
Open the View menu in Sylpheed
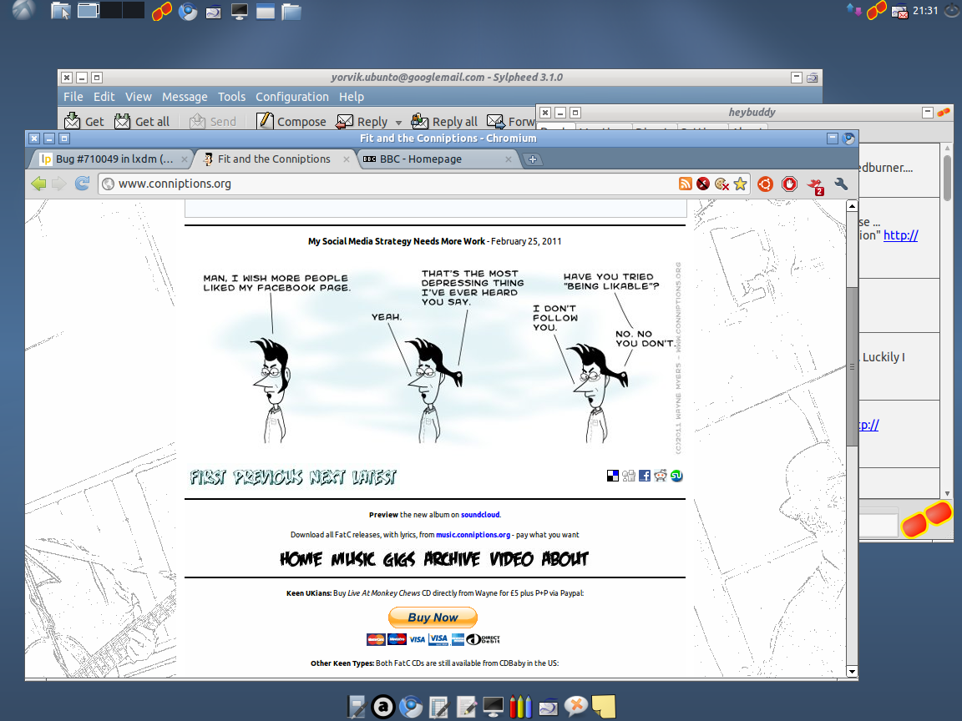[138, 97]
